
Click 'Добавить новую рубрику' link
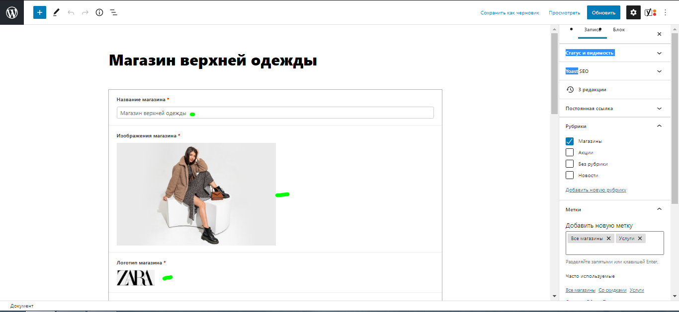pos(596,190)
